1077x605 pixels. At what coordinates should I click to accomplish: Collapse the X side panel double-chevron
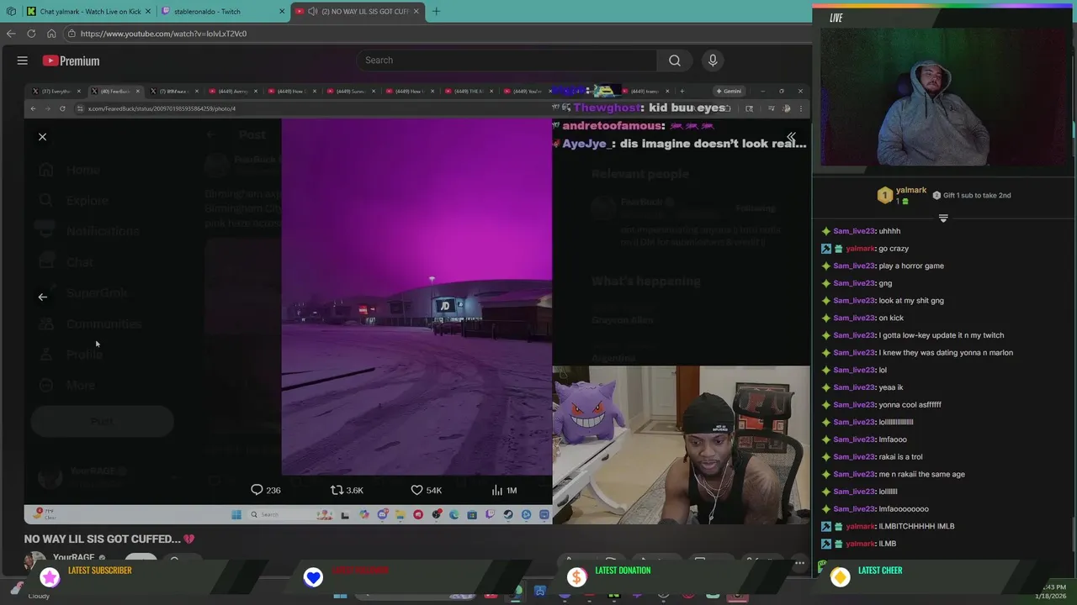pos(791,137)
